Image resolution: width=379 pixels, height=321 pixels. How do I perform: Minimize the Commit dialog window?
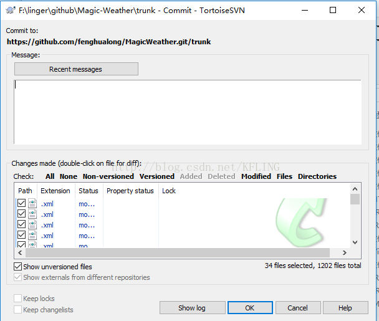305,10
